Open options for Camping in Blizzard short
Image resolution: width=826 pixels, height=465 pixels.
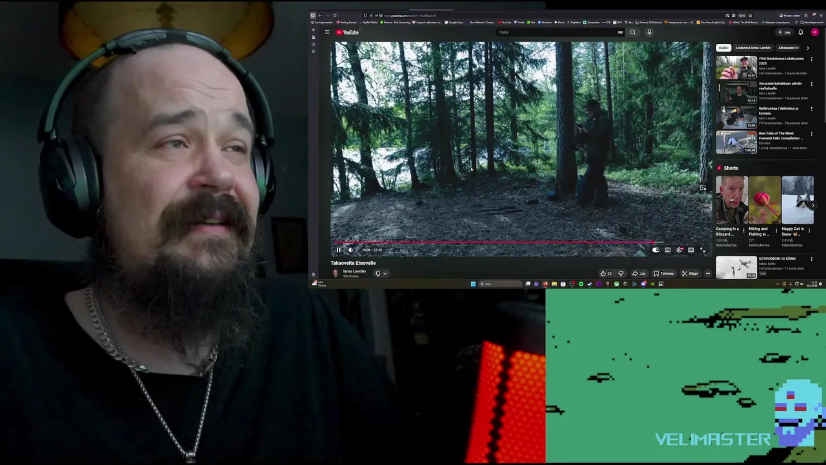[x=743, y=230]
